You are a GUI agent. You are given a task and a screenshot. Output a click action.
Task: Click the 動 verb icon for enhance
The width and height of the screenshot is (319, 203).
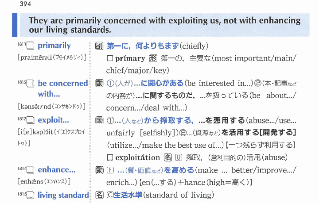pos(99,170)
